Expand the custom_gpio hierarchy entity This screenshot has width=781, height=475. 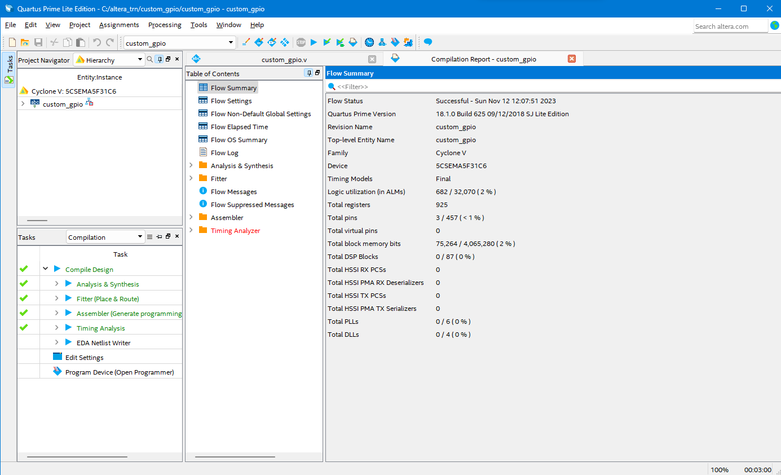(x=23, y=104)
